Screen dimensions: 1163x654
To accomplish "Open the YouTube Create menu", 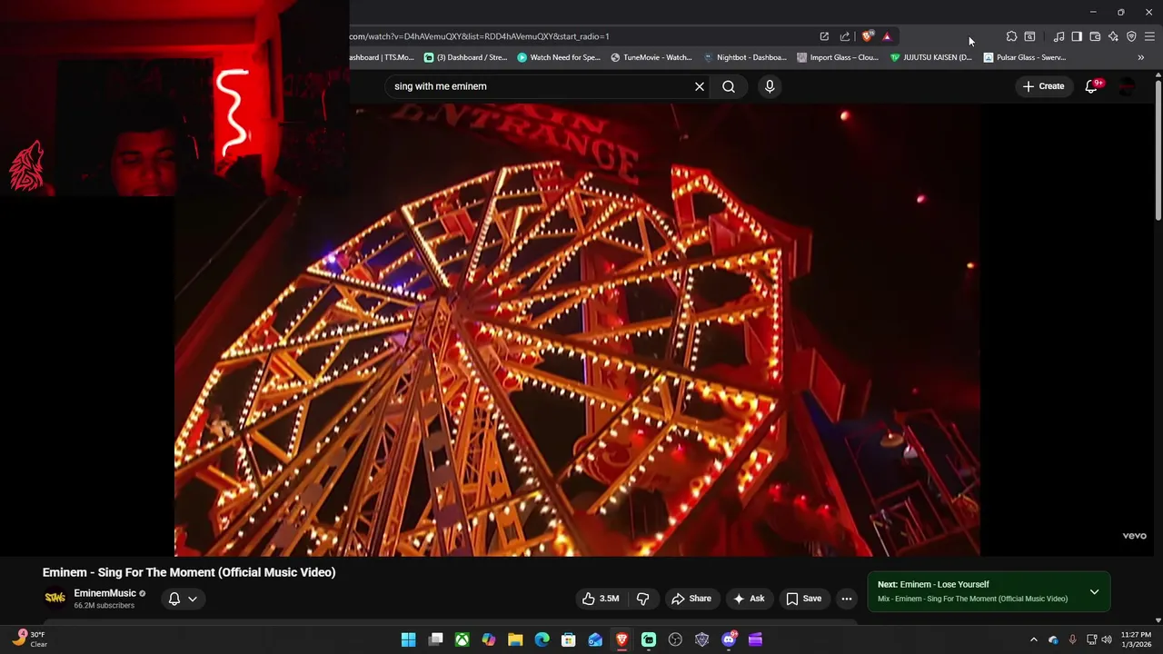I will click(1043, 86).
